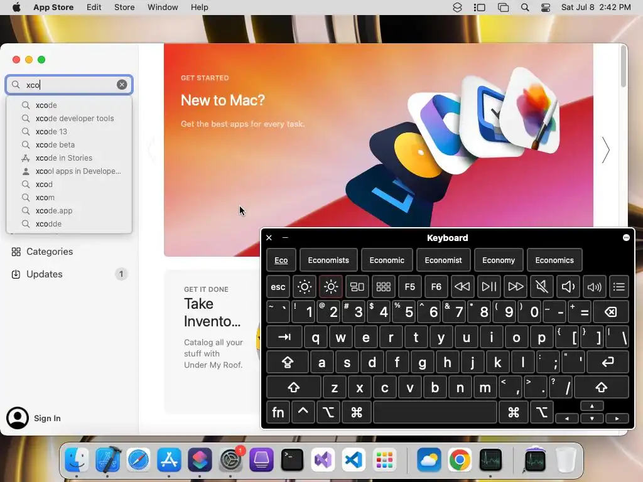
Task: Select the "xcode developer tools" suggestion
Action: click(69, 119)
